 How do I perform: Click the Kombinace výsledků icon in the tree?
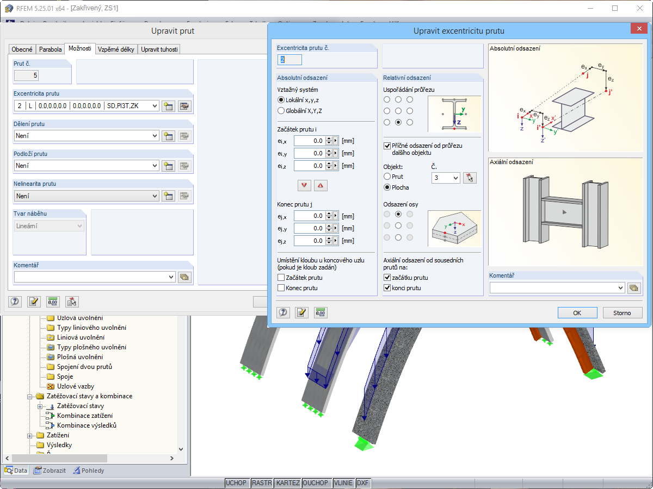click(51, 425)
